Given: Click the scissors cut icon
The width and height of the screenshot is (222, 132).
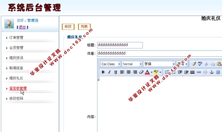Looking at the screenshot, I should pos(206,64).
